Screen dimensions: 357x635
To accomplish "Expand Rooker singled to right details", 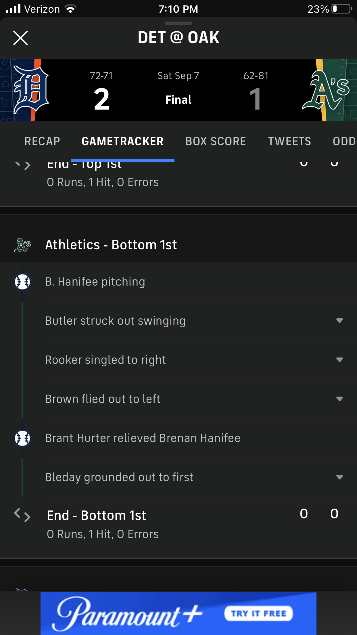I will click(x=339, y=360).
